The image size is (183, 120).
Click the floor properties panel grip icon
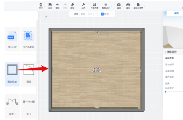165,52
